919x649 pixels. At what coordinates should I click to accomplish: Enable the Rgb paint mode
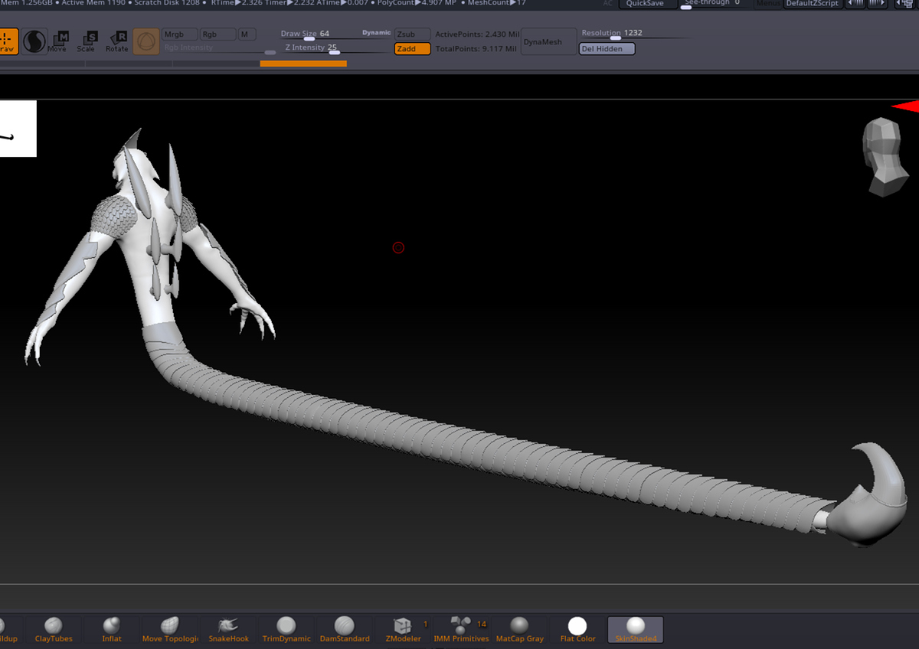[217, 34]
